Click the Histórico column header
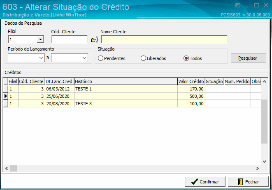272x190 pixels. point(126,81)
